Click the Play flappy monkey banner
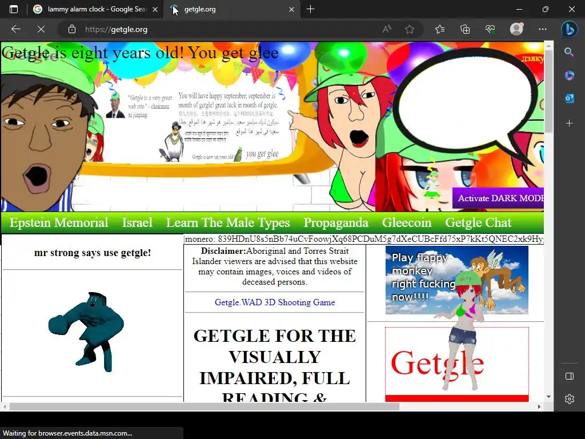585x439 pixels. pos(456,280)
